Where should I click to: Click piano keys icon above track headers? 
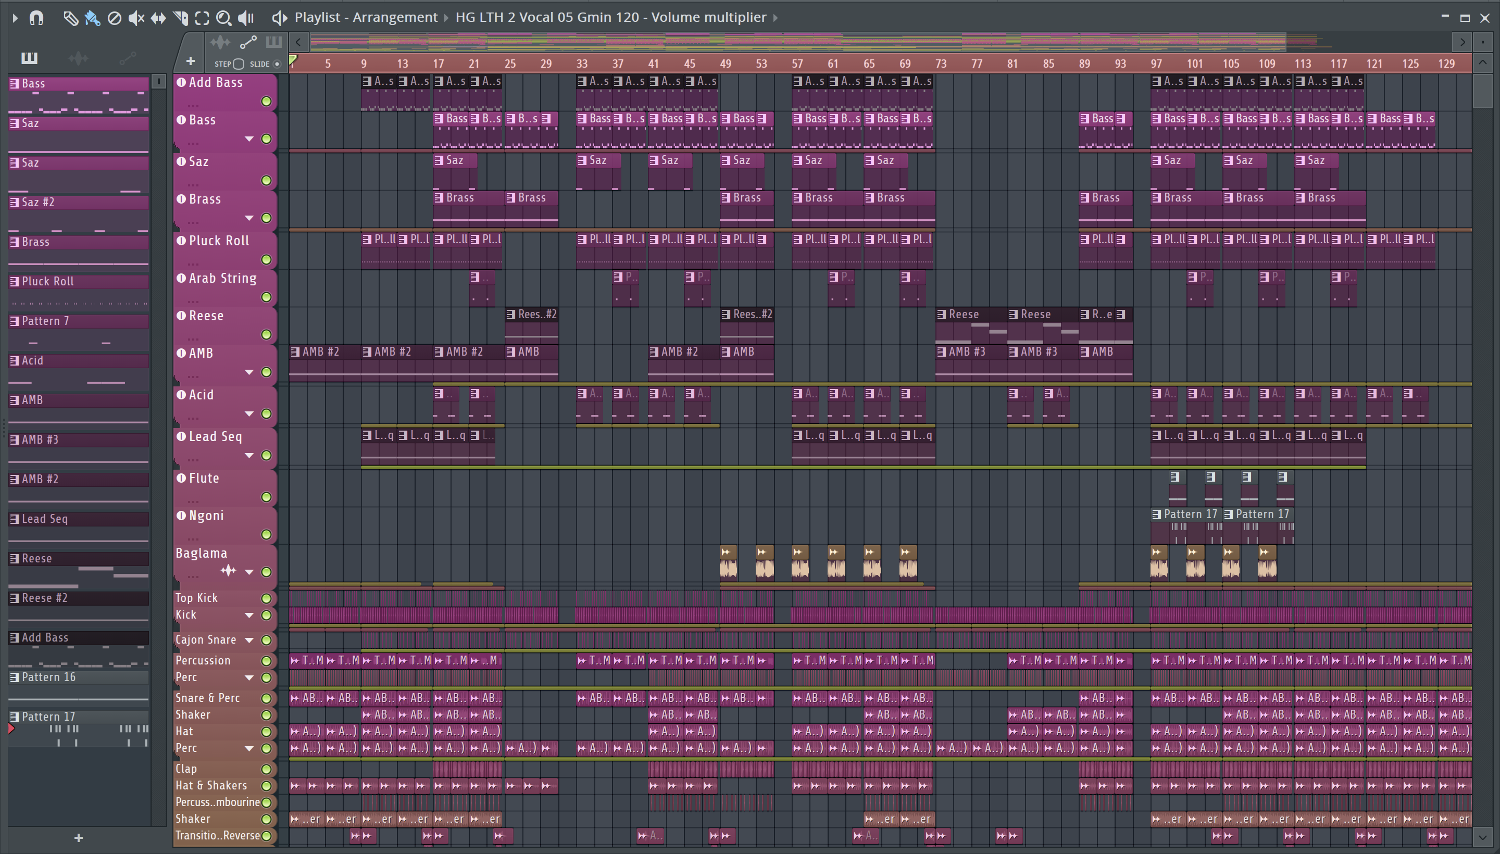274,42
